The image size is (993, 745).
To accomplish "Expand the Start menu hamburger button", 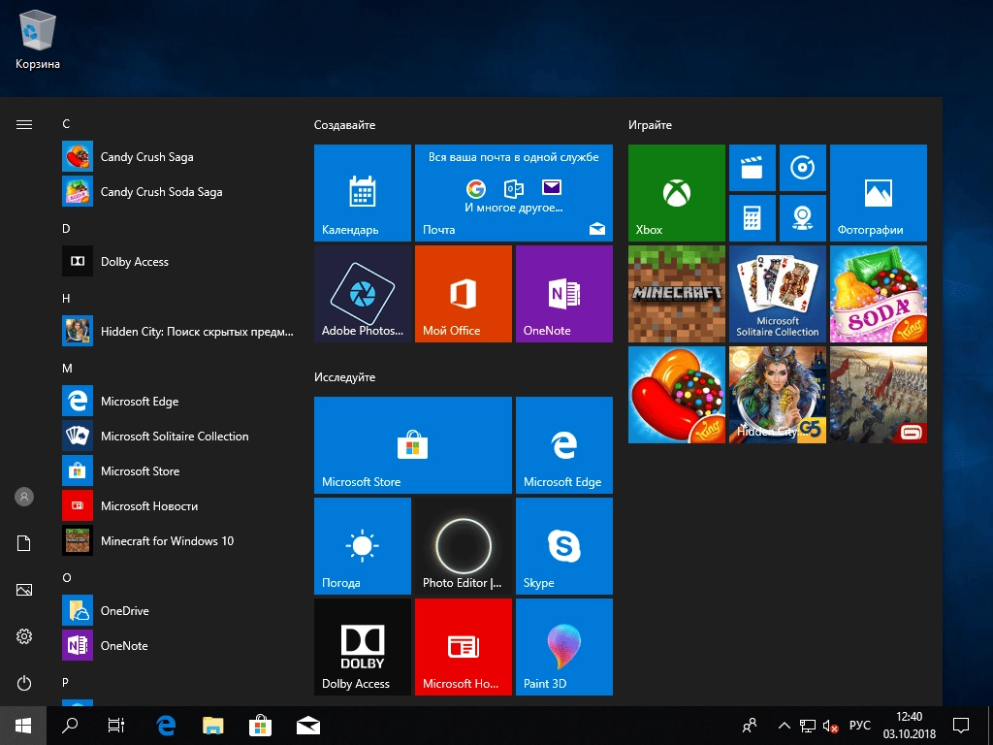I will tap(24, 125).
